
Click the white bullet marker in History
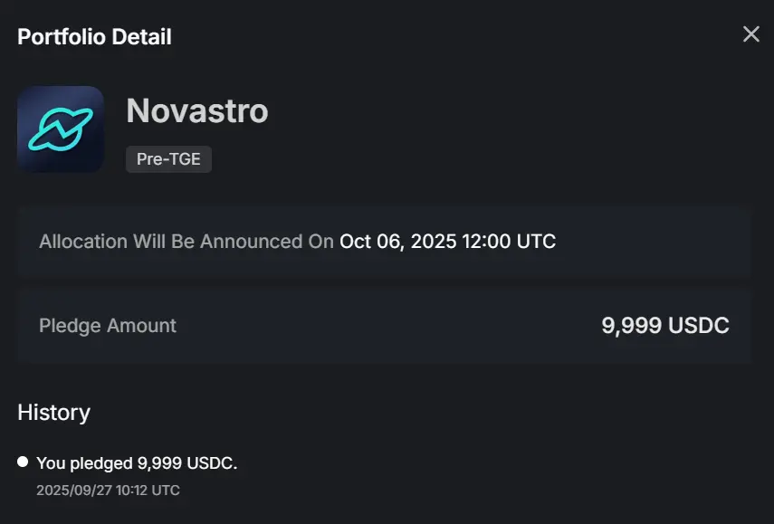(23, 462)
